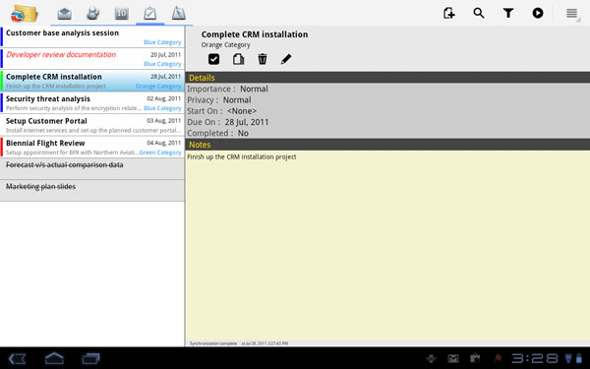Tap the system clock 3:28

tap(535, 358)
